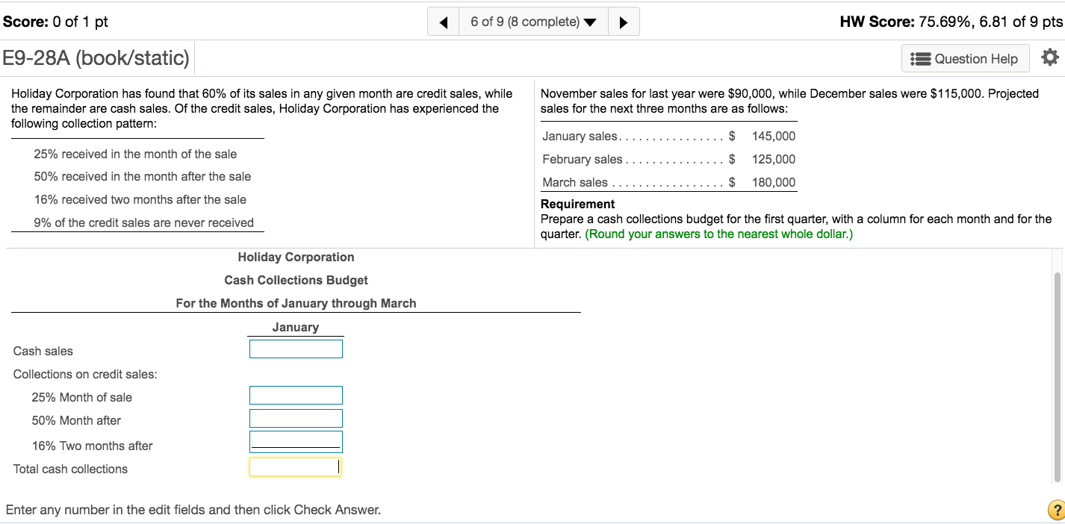Click the 16% Two months after input field
Viewport: 1065px width, 524px height.
pyautogui.click(x=296, y=441)
